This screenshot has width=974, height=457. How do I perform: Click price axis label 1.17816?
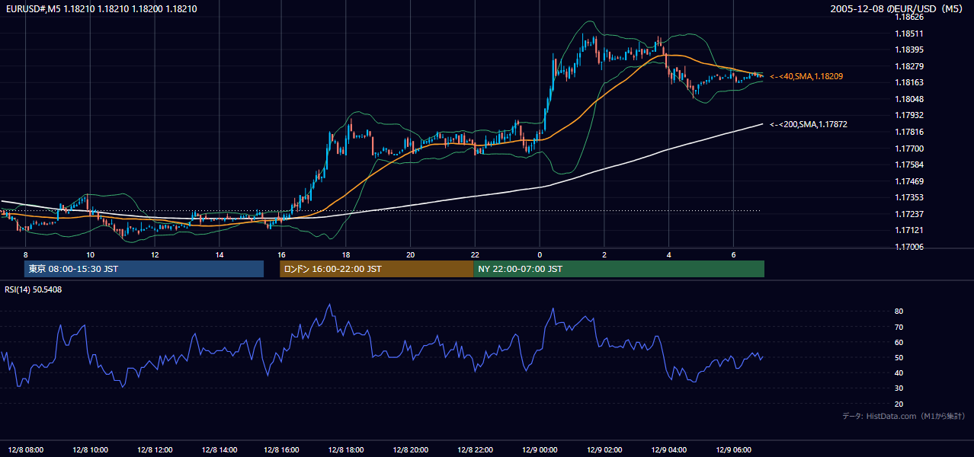(x=909, y=132)
